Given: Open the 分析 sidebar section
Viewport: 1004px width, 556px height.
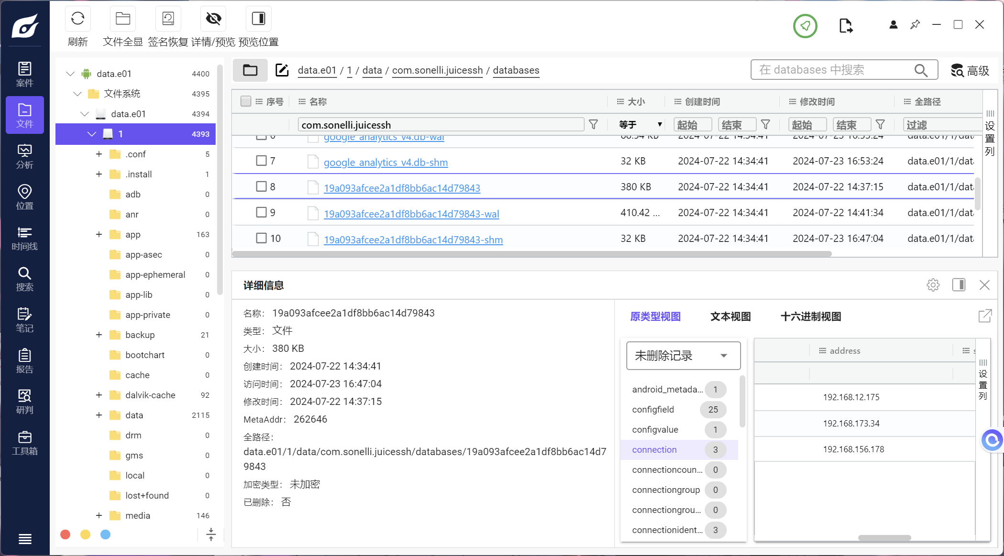Looking at the screenshot, I should tap(25, 156).
